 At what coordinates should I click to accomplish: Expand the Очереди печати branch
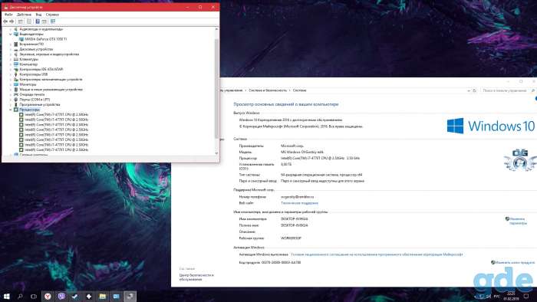click(x=10, y=94)
